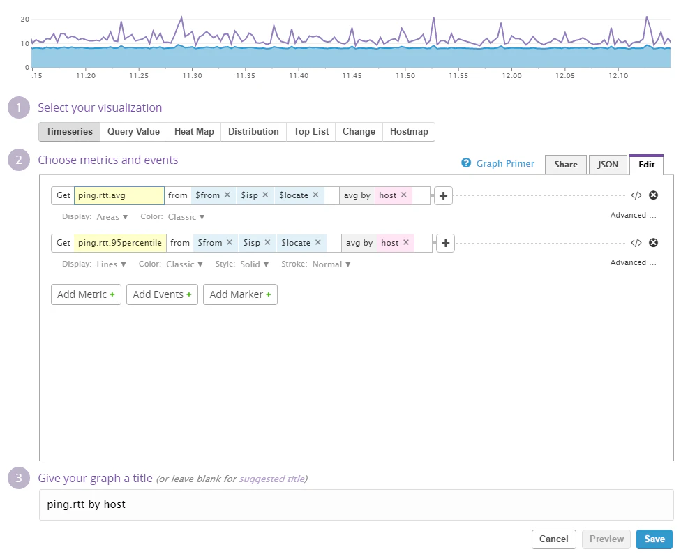The image size is (681, 554).
Task: Select Timeseries visualization
Action: 70,132
